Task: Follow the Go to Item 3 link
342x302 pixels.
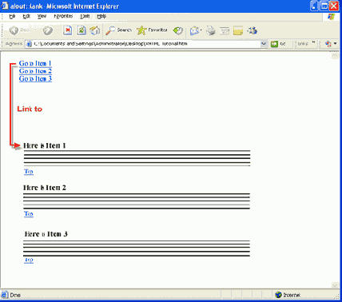Action: click(35, 79)
